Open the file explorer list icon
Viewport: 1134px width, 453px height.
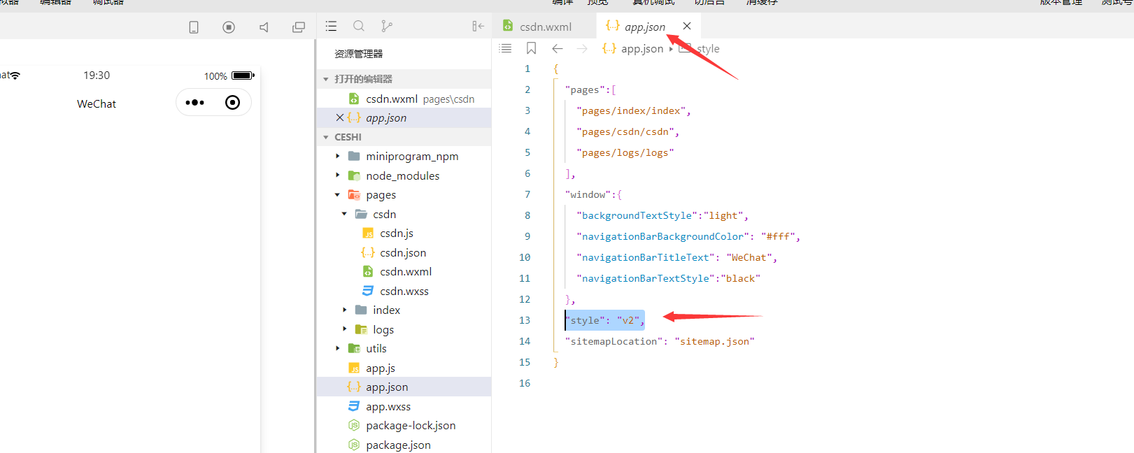click(x=332, y=26)
